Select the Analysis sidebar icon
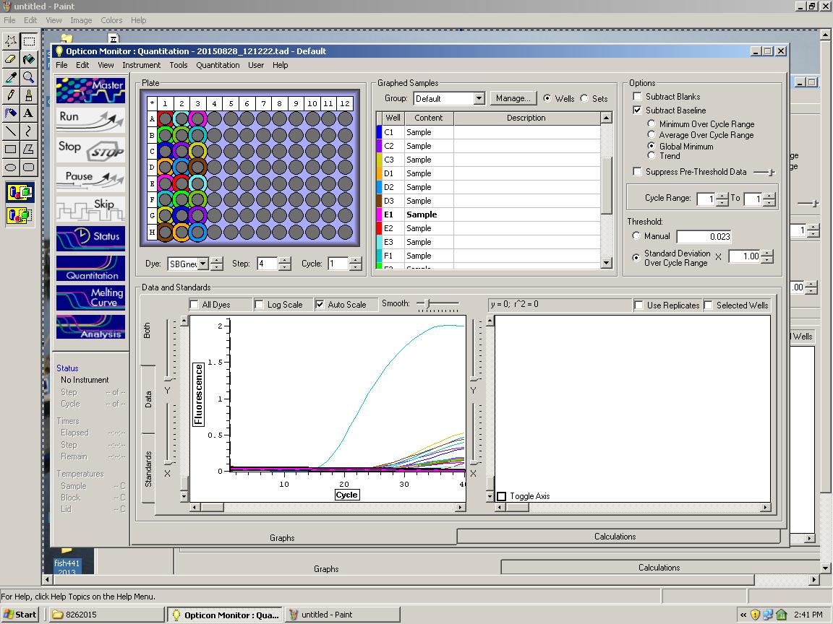Screen dimensions: 833x624 (x=90, y=327)
